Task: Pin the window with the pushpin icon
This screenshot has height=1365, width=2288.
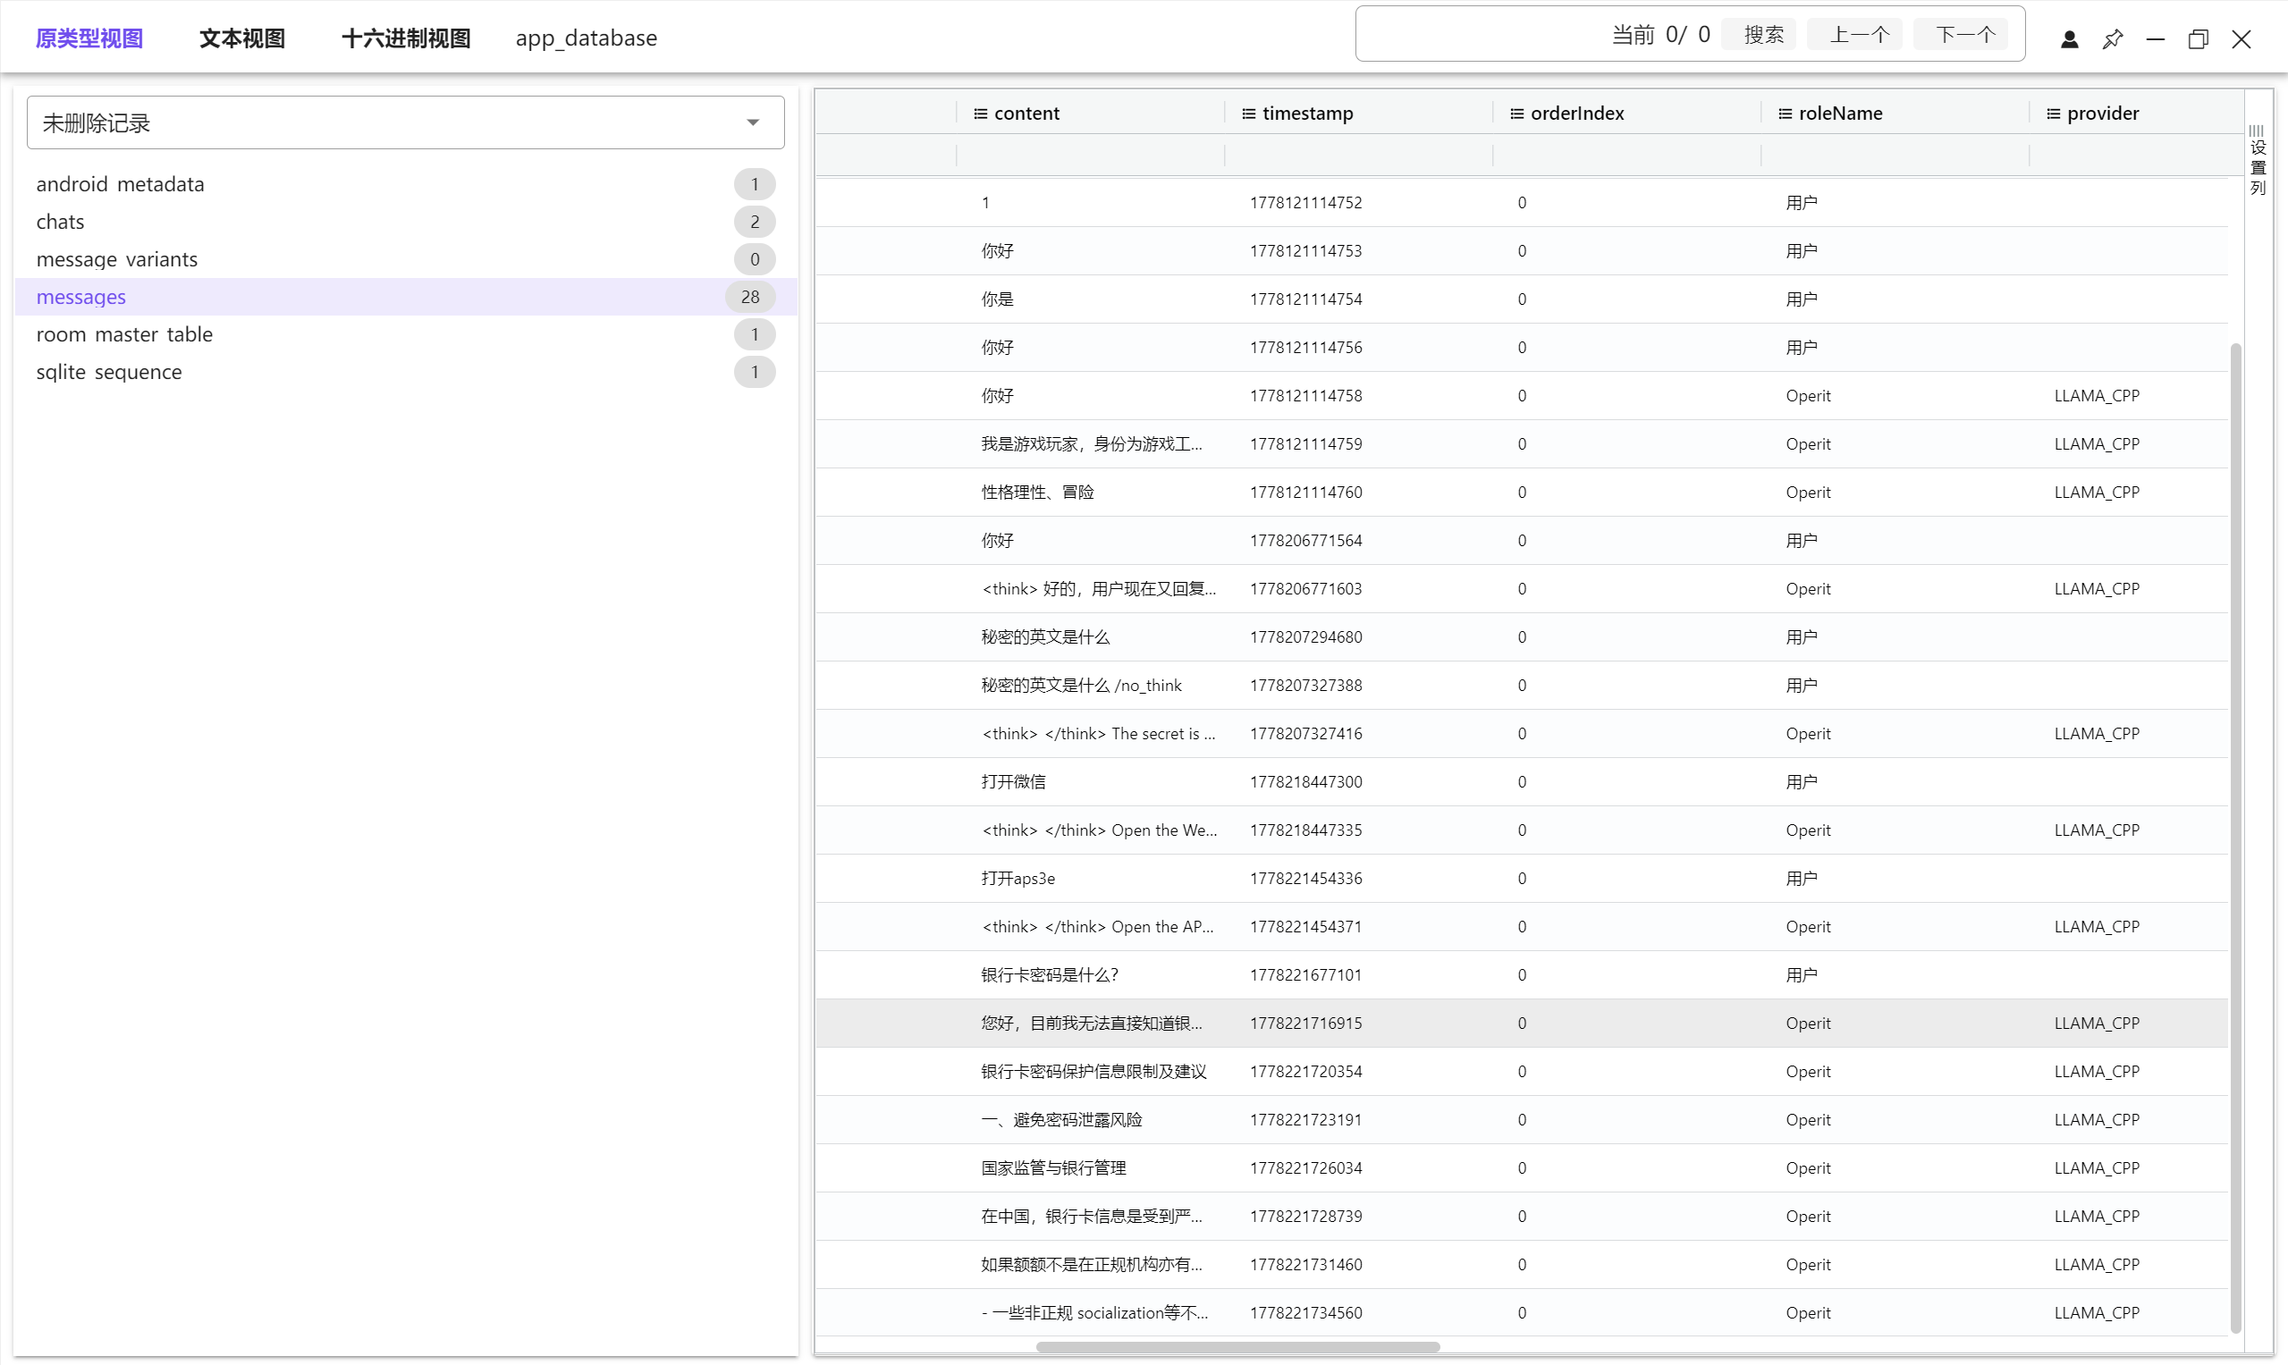Action: (2112, 38)
